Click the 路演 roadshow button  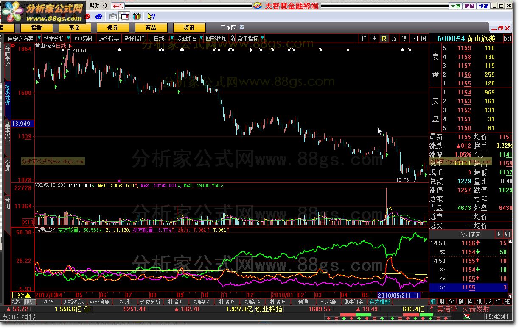(x=483, y=6)
